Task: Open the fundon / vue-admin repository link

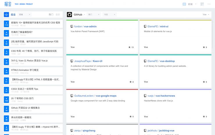Action: point(85,27)
